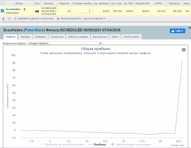Click the count value 23
191x148 pixels.
coord(69,11)
